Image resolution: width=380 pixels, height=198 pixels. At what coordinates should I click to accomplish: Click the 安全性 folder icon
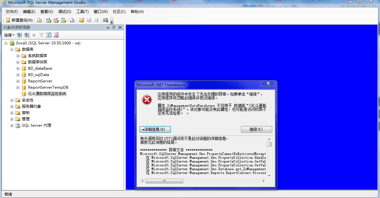tap(18, 100)
